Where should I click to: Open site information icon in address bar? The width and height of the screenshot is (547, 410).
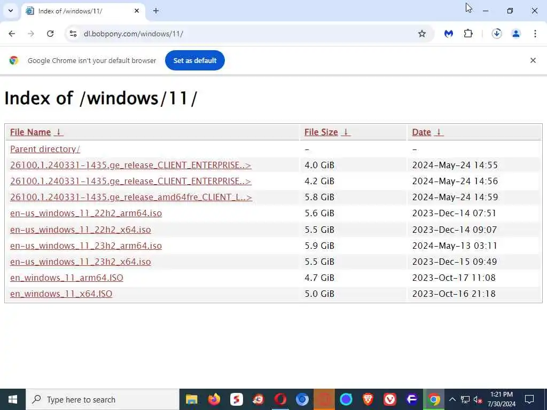click(73, 34)
